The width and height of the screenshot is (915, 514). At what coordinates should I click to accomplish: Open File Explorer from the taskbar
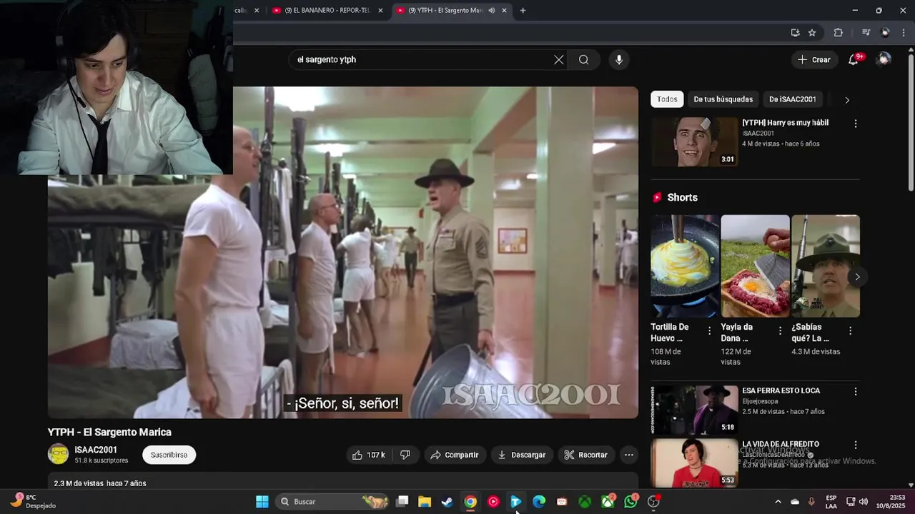click(x=425, y=502)
